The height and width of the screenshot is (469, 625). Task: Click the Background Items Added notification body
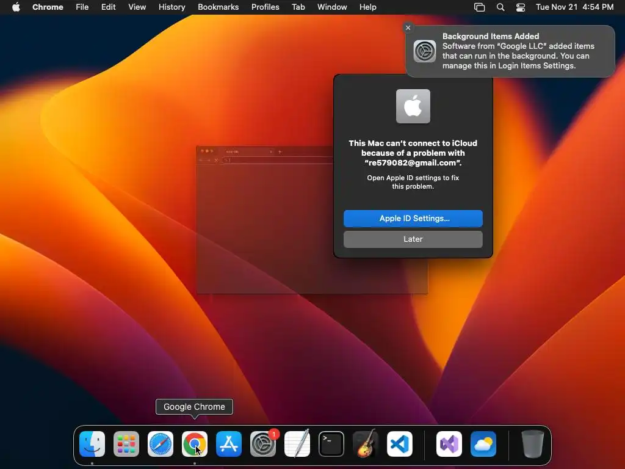[510, 51]
